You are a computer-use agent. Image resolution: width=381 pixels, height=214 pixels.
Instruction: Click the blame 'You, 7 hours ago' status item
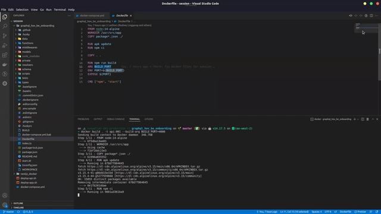(x=267, y=212)
